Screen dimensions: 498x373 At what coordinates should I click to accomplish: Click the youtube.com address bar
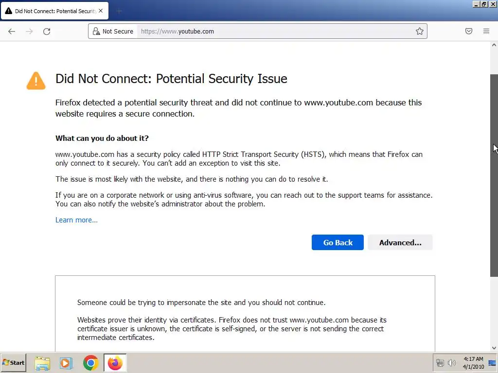(x=272, y=31)
